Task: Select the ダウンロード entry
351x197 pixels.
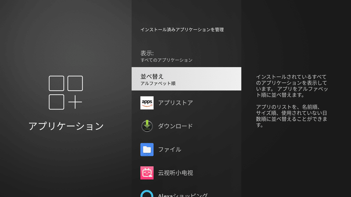Action: 186,126
